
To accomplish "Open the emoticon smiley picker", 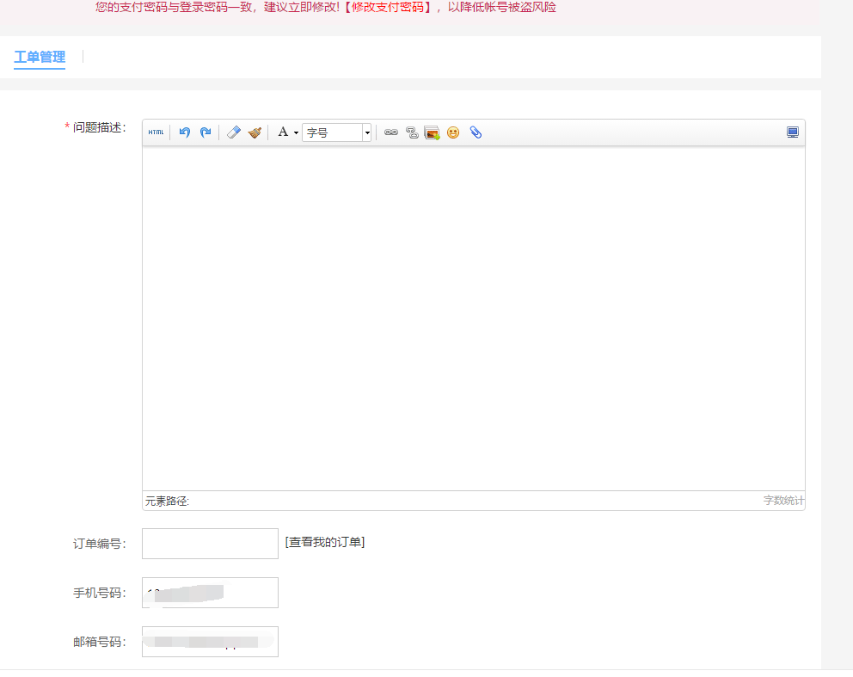I will click(453, 132).
